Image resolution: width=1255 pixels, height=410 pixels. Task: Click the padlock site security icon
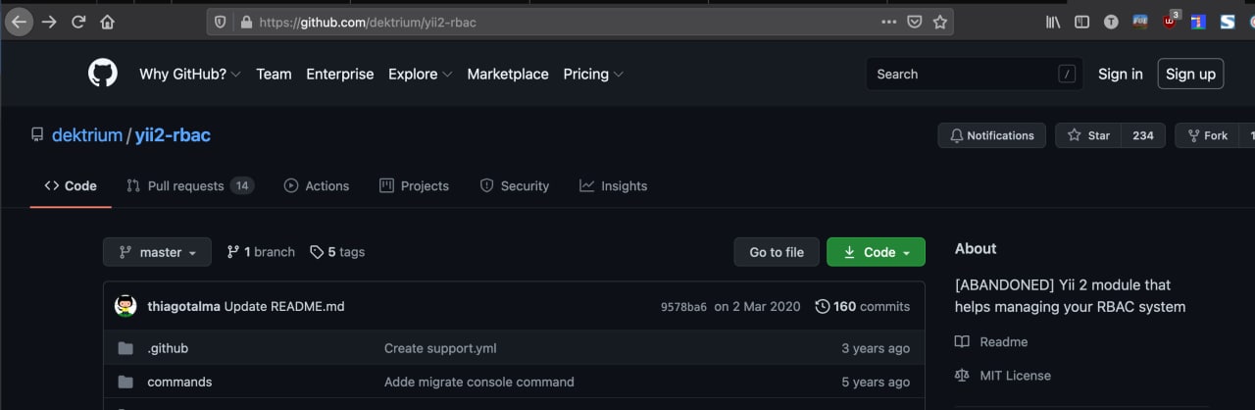pyautogui.click(x=245, y=22)
